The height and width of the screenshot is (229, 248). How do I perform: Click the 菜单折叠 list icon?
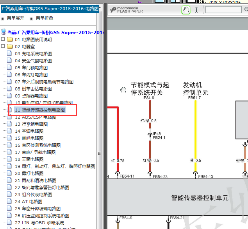[x=32, y=18]
